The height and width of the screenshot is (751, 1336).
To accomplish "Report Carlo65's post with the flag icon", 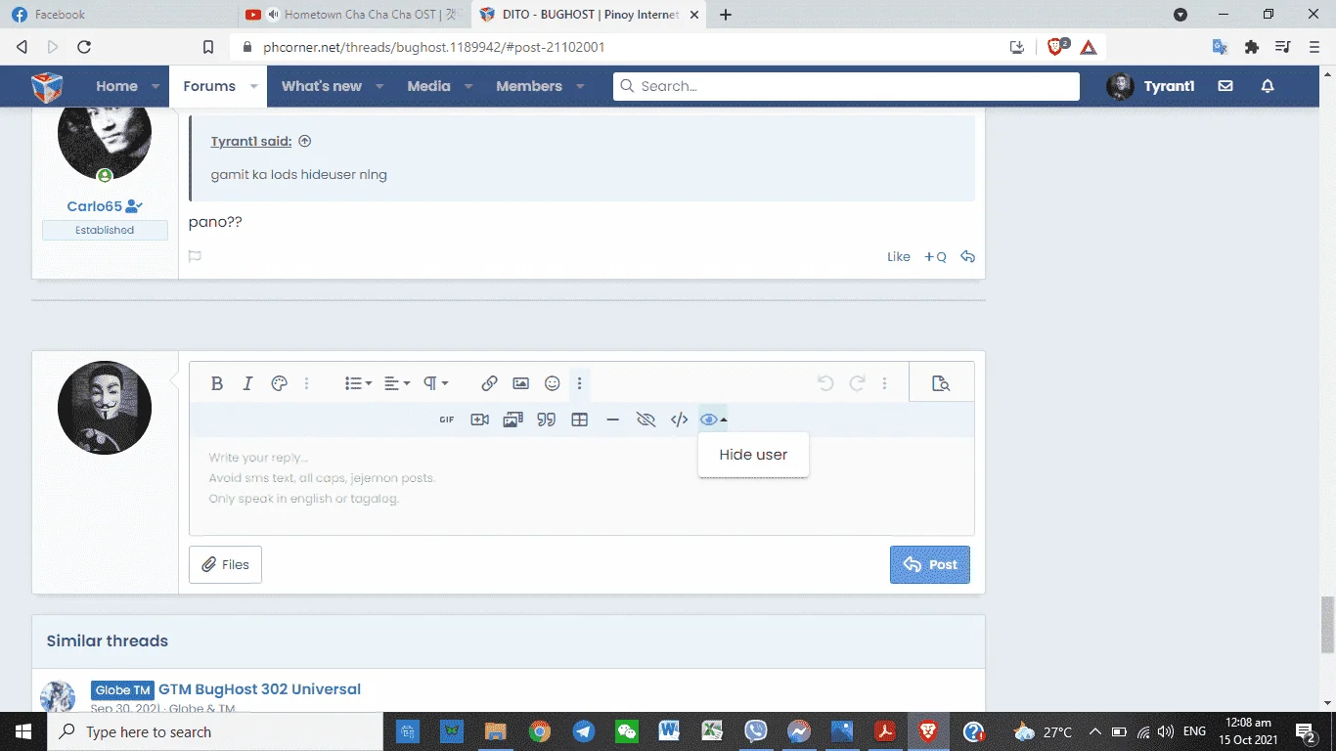I will click(195, 256).
